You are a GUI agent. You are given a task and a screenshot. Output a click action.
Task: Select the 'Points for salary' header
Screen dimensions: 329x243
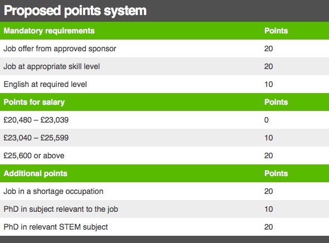(34, 102)
